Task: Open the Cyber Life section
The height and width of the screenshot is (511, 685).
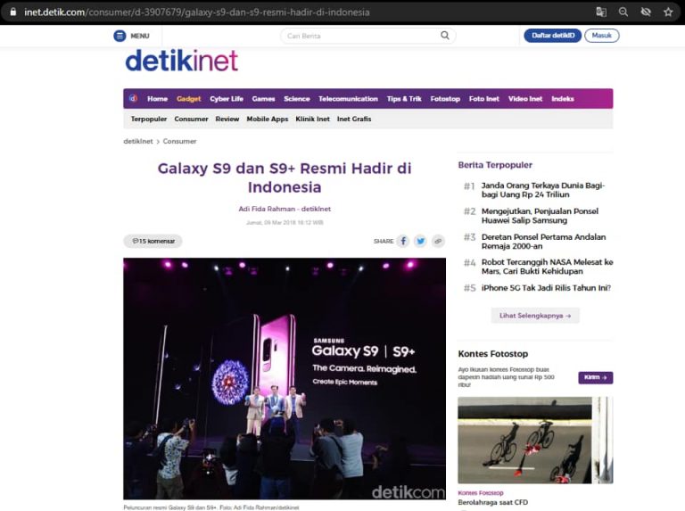Action: point(227,99)
